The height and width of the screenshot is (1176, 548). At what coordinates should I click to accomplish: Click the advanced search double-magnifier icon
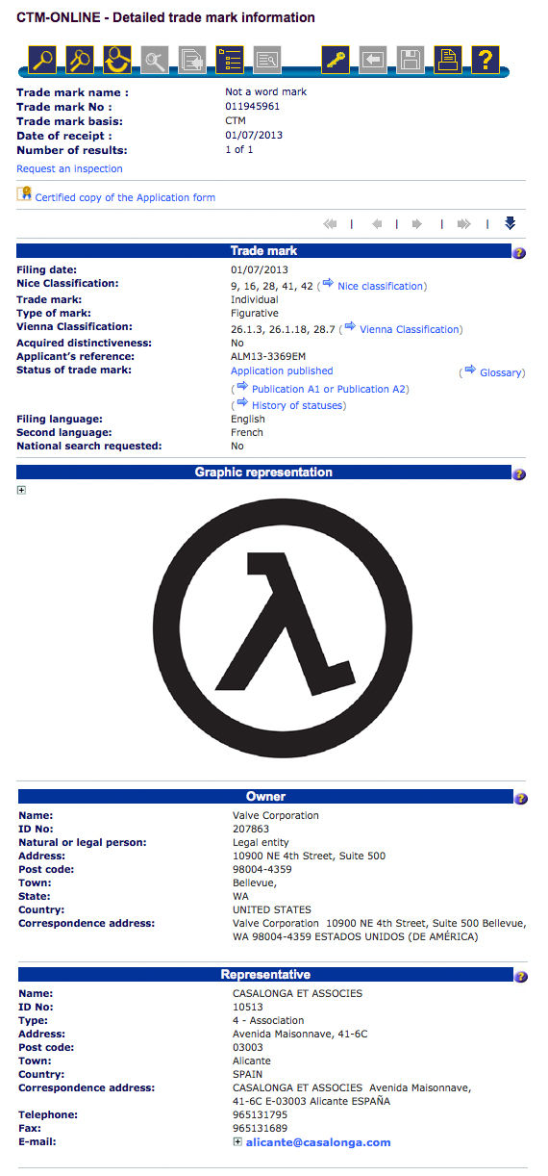(x=81, y=61)
